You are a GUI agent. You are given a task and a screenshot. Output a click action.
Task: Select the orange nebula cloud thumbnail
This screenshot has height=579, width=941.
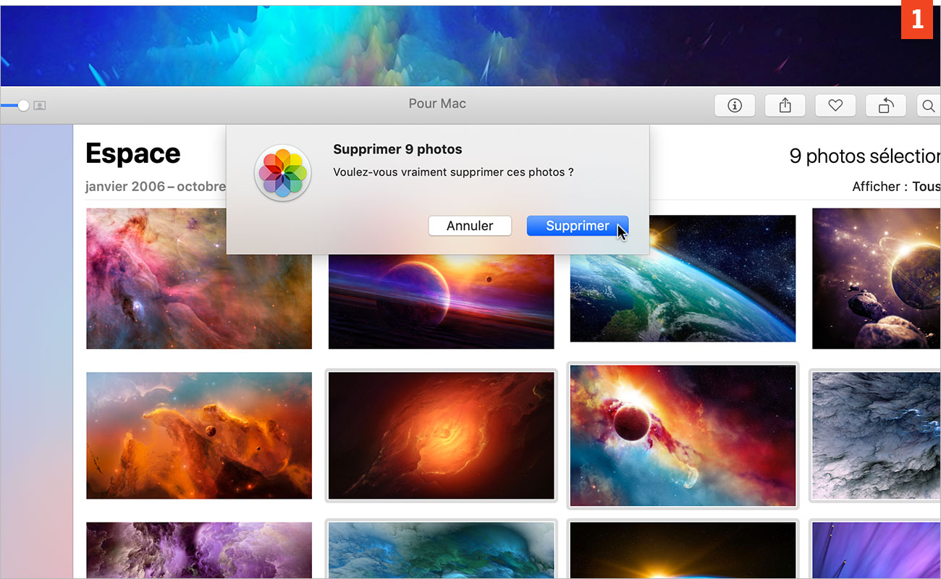[199, 436]
